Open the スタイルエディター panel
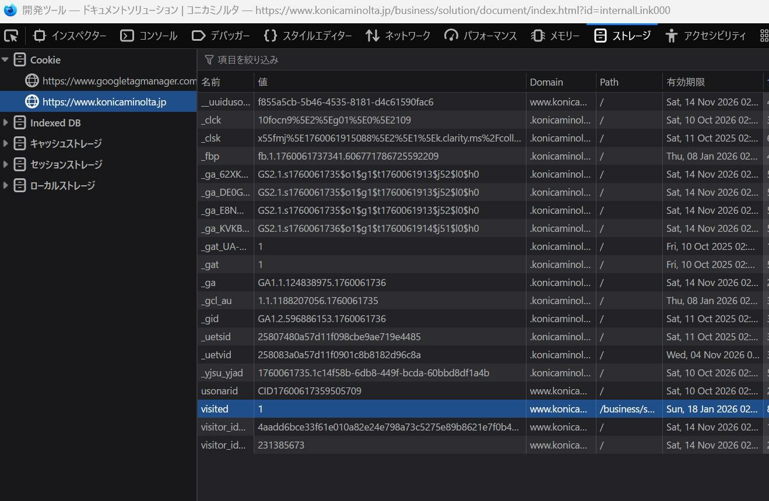This screenshot has width=769, height=501. click(308, 36)
